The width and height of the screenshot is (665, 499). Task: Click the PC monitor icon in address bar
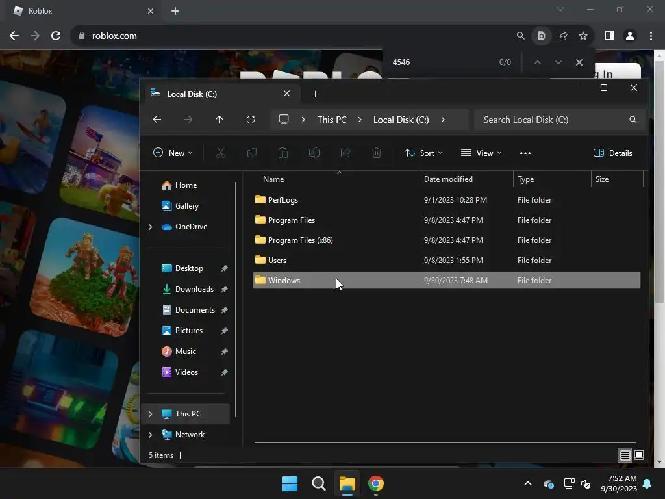[284, 120]
